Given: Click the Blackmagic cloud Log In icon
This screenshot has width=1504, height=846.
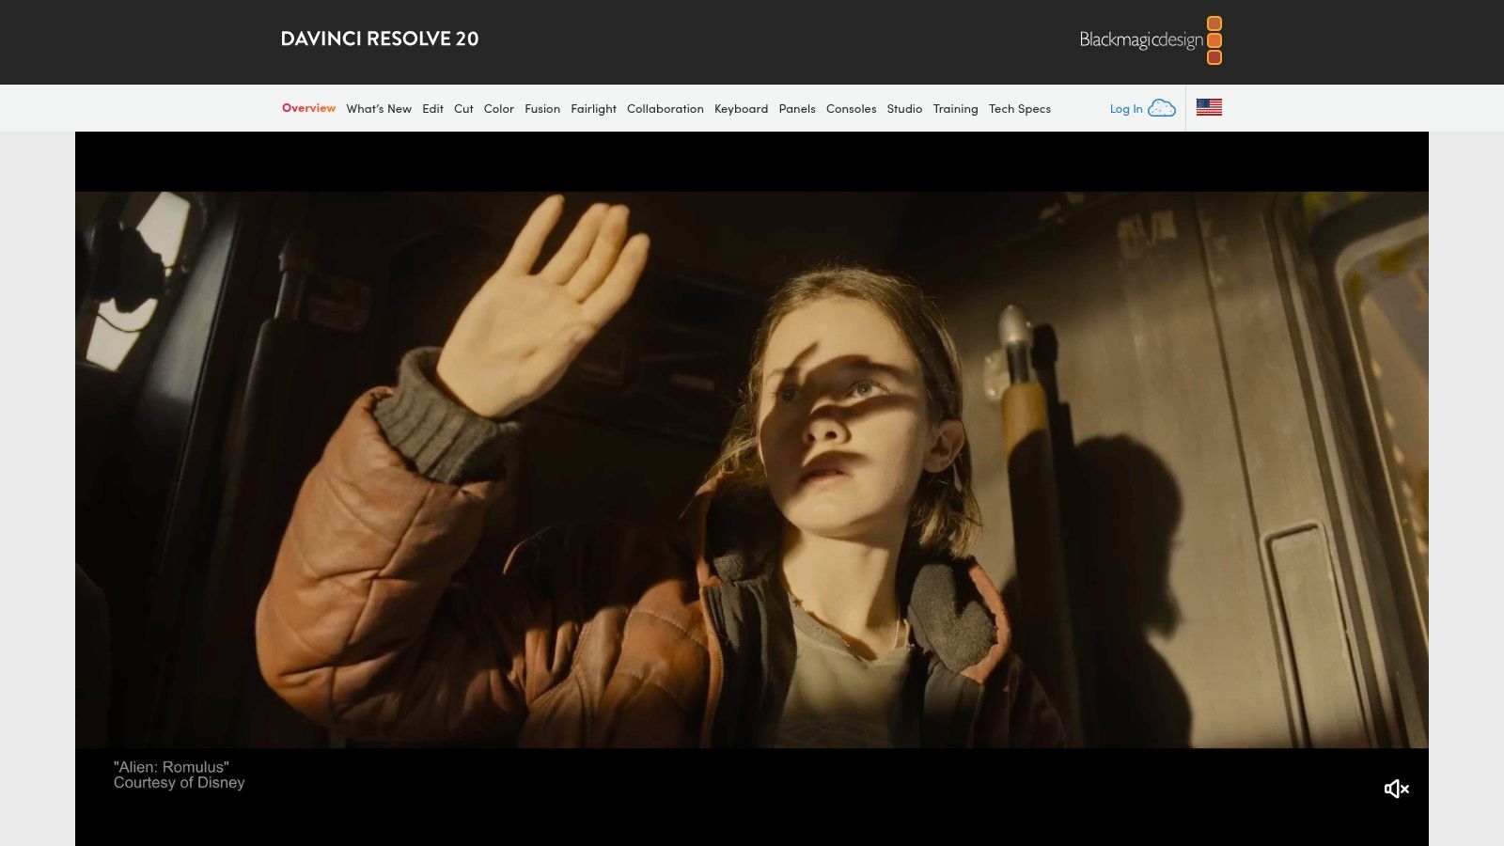Looking at the screenshot, I should coord(1162,107).
